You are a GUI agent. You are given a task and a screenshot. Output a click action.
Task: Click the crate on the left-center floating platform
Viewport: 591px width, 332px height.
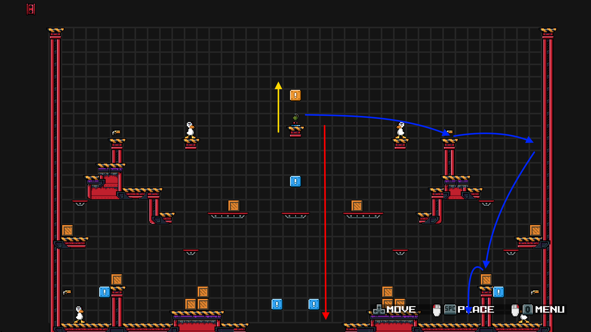coord(234,206)
